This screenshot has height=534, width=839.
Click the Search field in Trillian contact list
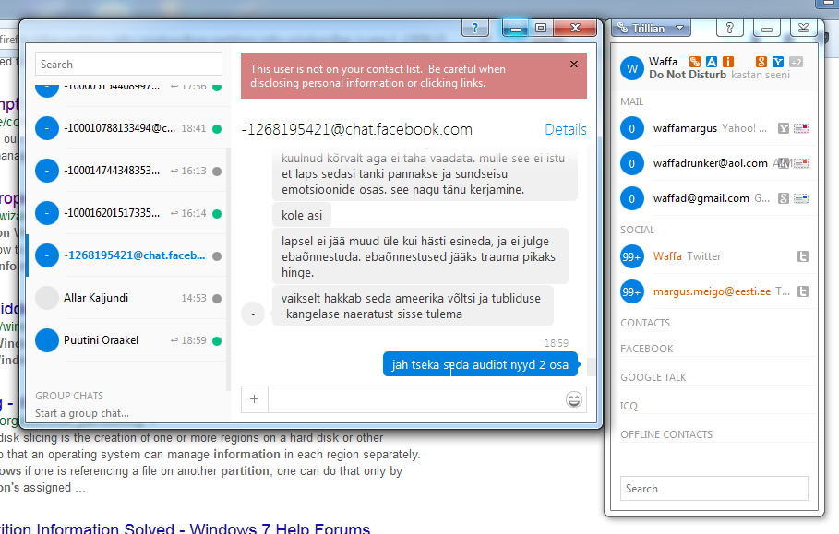coord(713,489)
